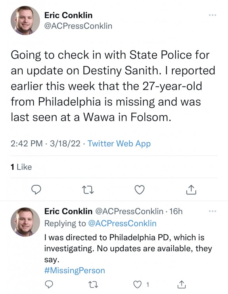Open Eric Conklin's profile name in header

pyautogui.click(x=68, y=15)
